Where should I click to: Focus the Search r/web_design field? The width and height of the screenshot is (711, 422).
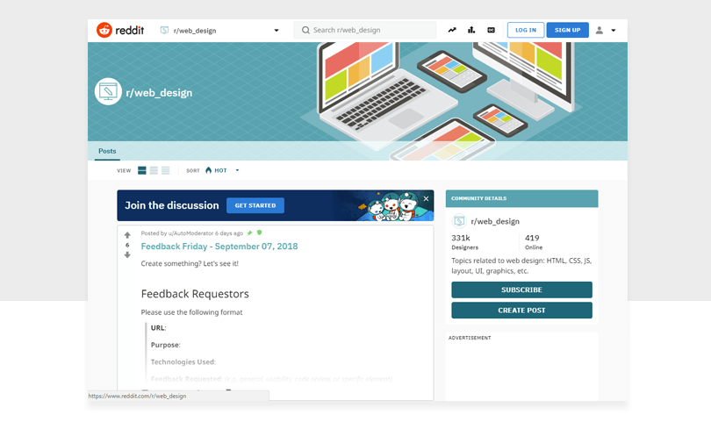coord(364,30)
